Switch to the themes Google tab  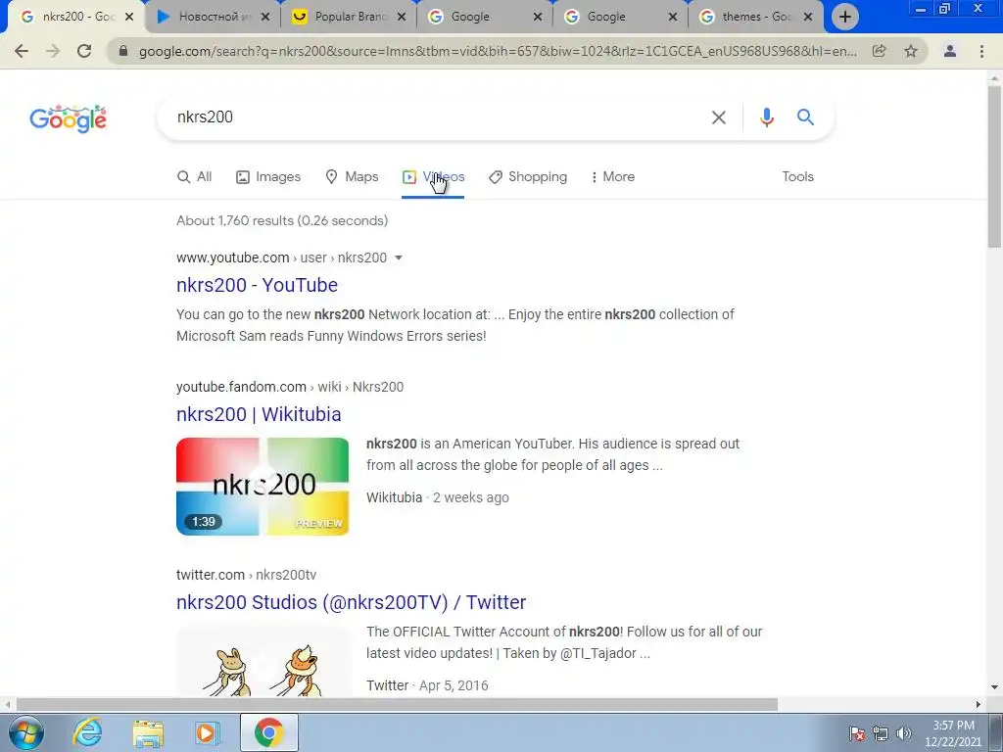[755, 17]
